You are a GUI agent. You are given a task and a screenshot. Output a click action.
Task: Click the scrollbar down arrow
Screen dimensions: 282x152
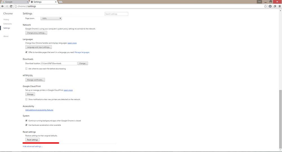280,150
